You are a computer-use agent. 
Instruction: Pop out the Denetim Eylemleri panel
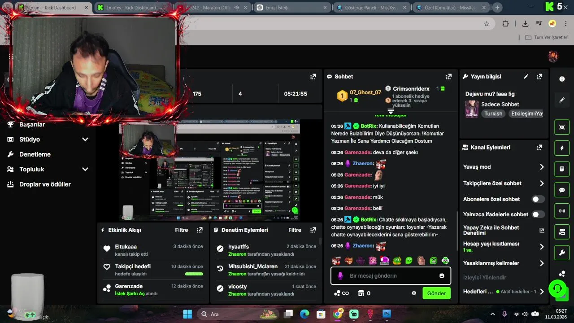tap(313, 230)
